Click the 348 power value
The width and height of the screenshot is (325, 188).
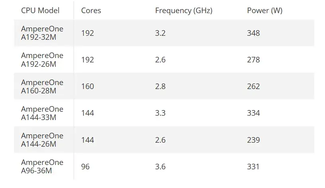point(253,33)
